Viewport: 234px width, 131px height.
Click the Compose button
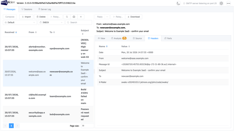click(10, 17)
